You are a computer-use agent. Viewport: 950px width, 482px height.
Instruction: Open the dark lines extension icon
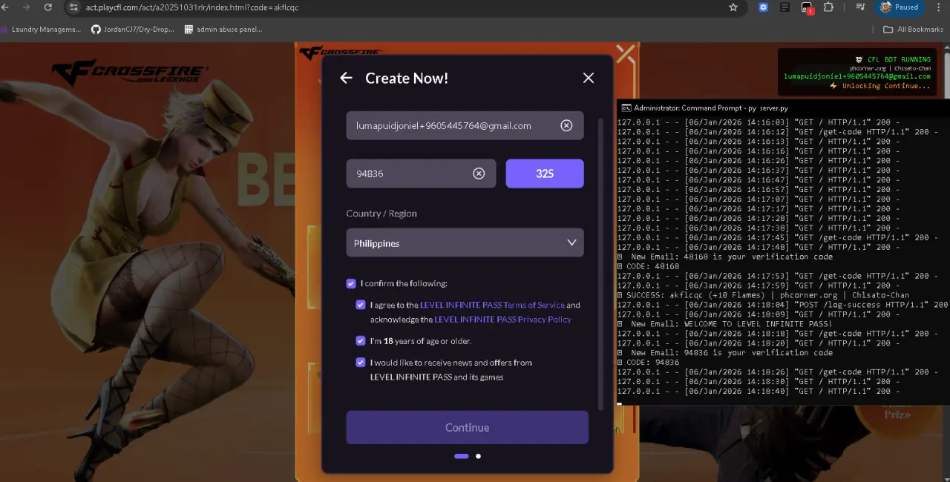coord(784,7)
